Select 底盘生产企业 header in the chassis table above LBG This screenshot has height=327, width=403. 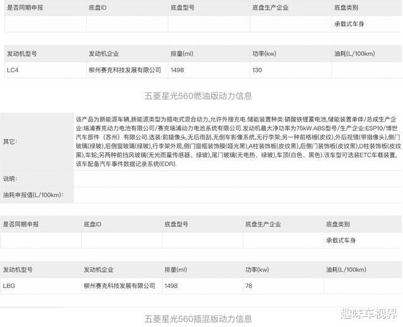pyautogui.click(x=263, y=224)
